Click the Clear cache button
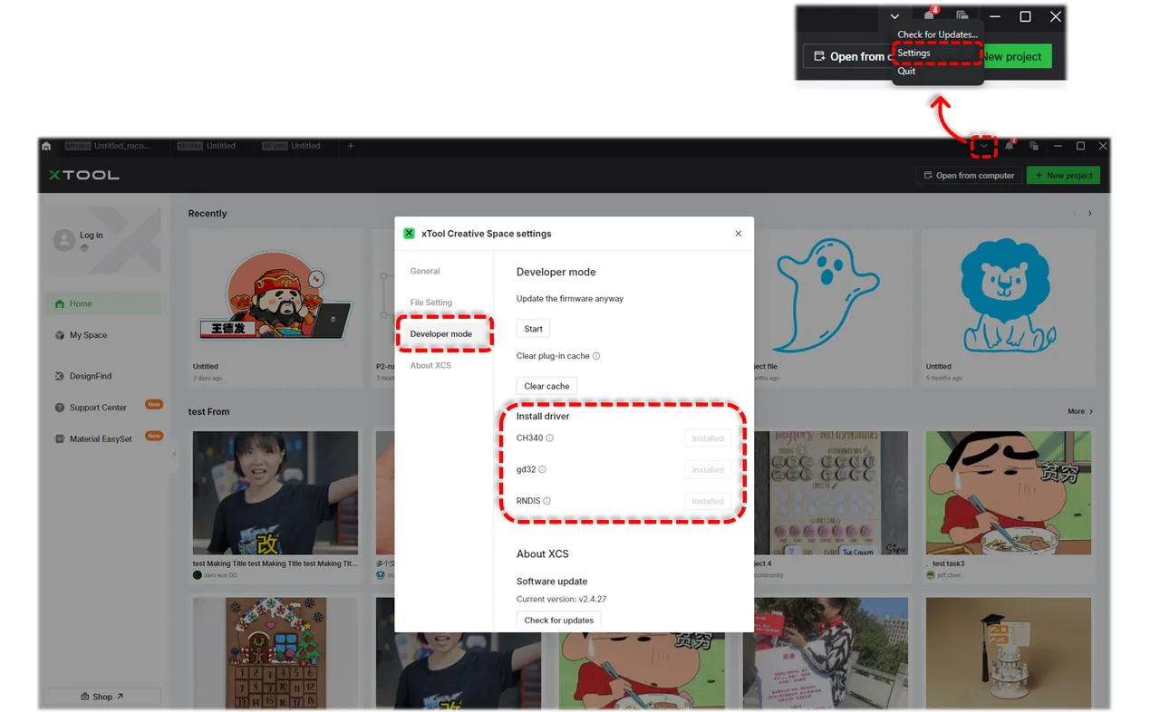The width and height of the screenshot is (1160, 712). coord(546,386)
